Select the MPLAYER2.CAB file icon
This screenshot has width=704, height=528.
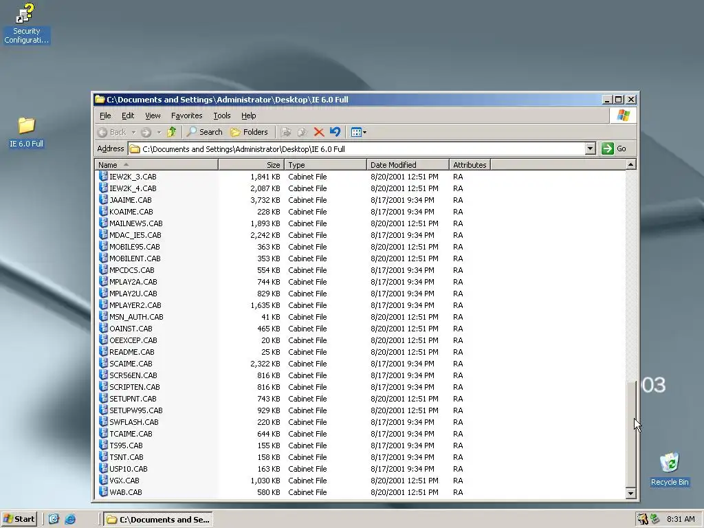click(103, 305)
